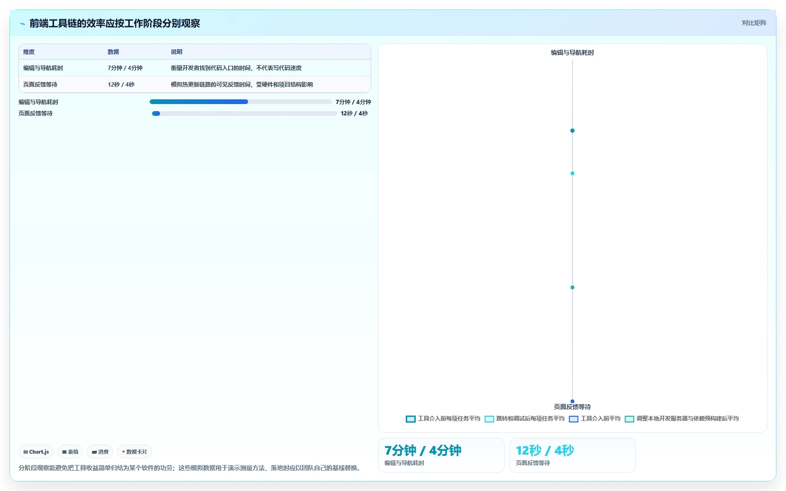Click the 衡量开发者找到代码入口 description cell

click(x=236, y=68)
